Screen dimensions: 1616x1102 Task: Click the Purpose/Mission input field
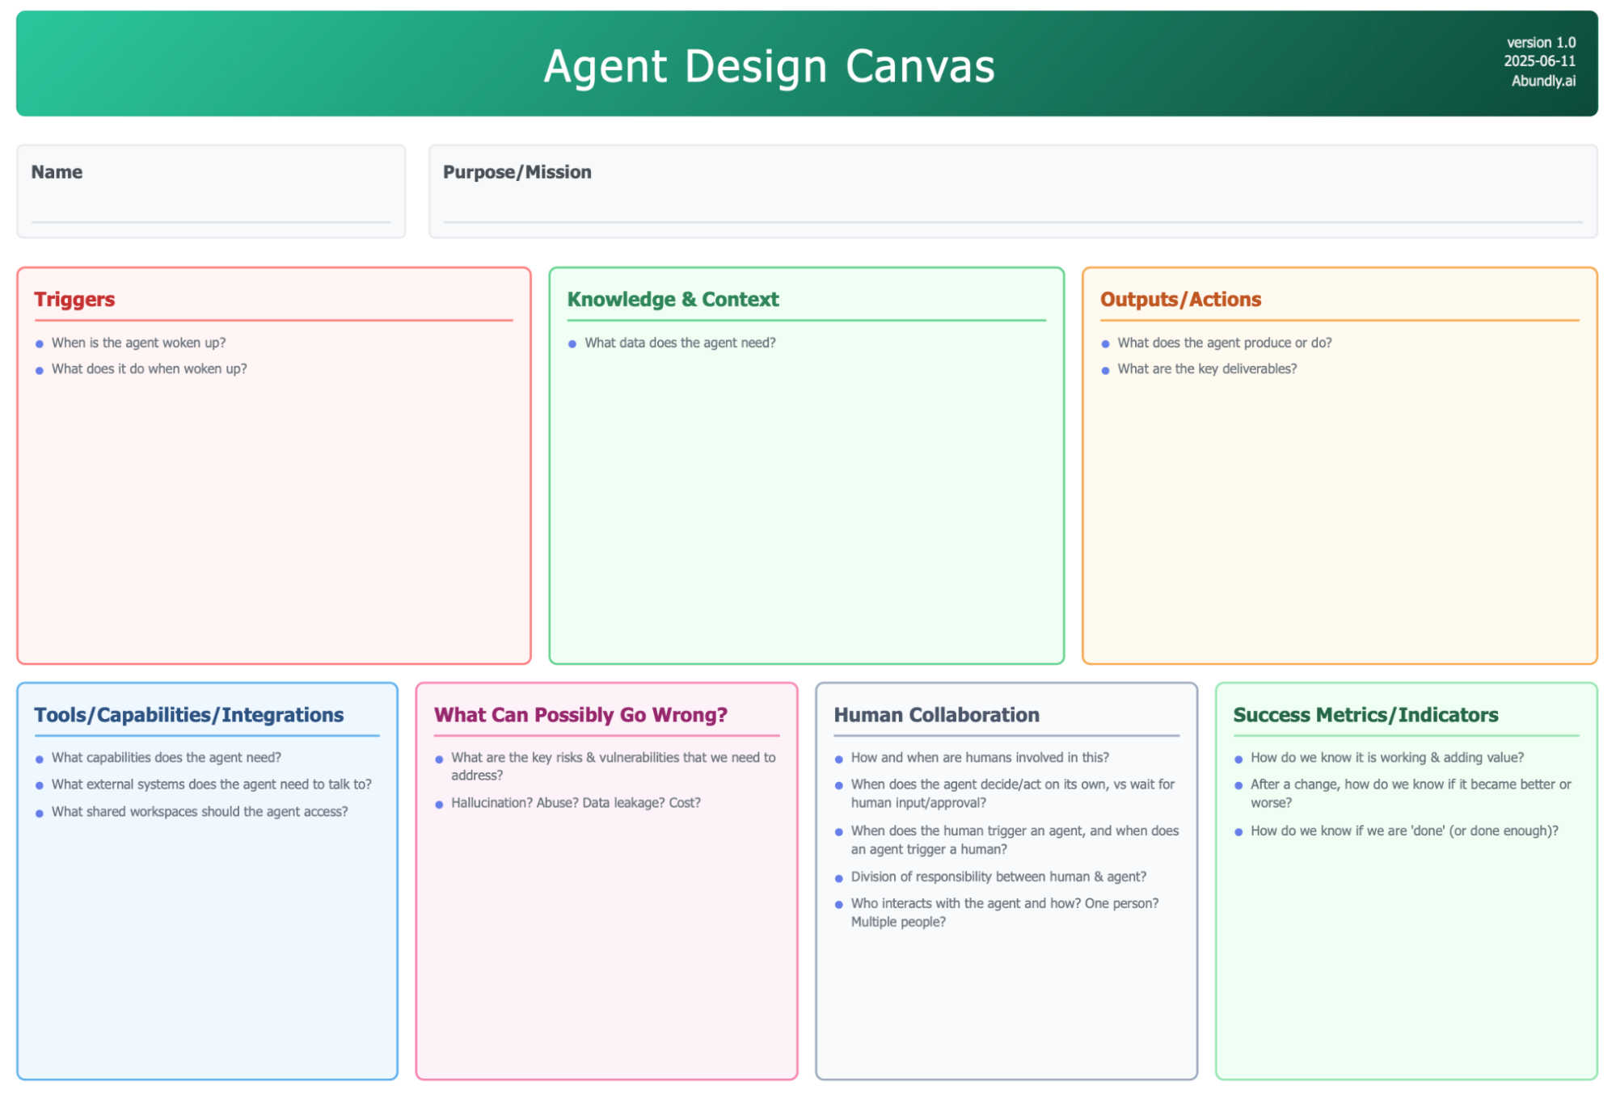point(1013,191)
